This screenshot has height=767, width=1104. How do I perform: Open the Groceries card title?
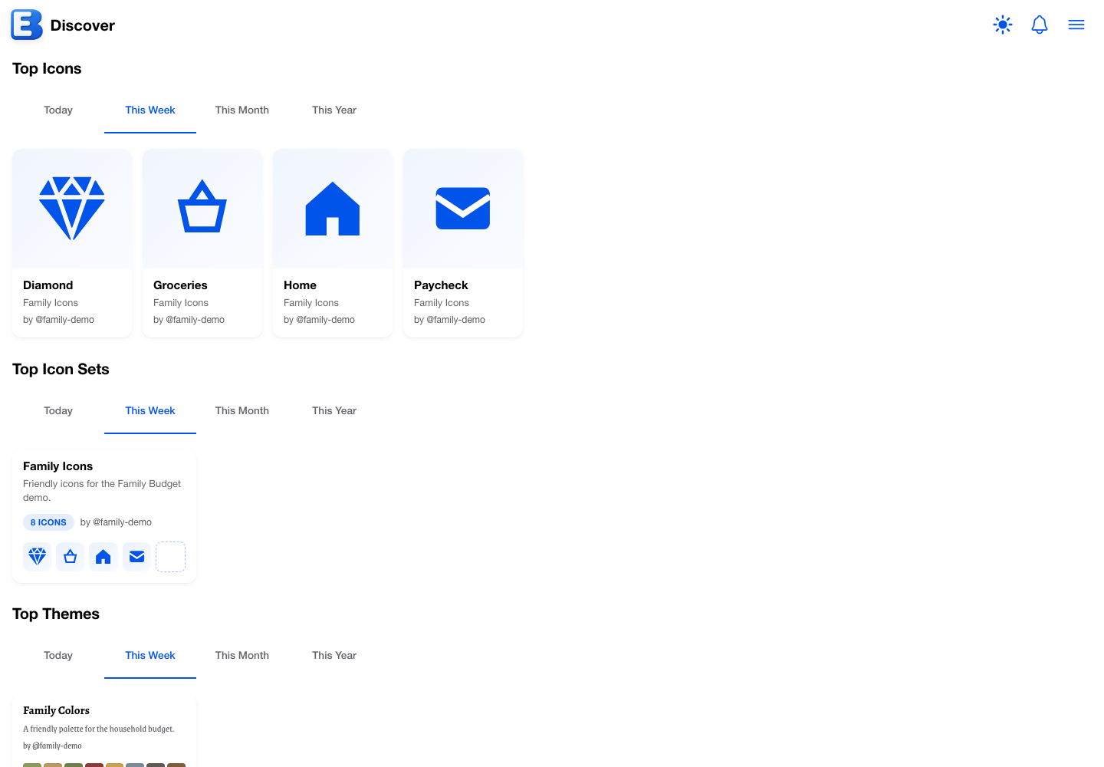click(180, 285)
